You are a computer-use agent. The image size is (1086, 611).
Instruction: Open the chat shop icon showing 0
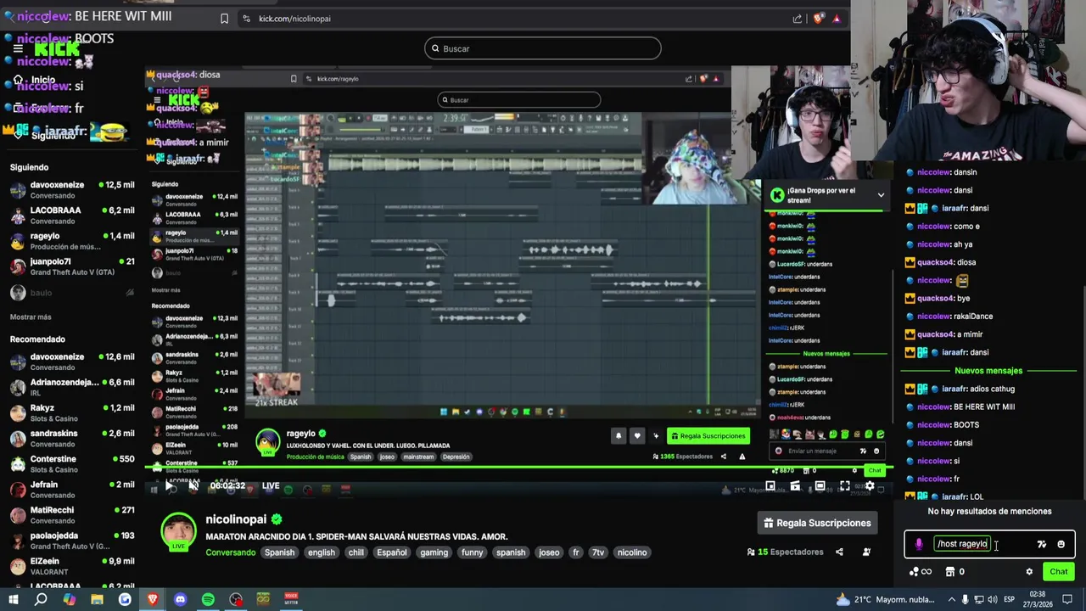(954, 572)
